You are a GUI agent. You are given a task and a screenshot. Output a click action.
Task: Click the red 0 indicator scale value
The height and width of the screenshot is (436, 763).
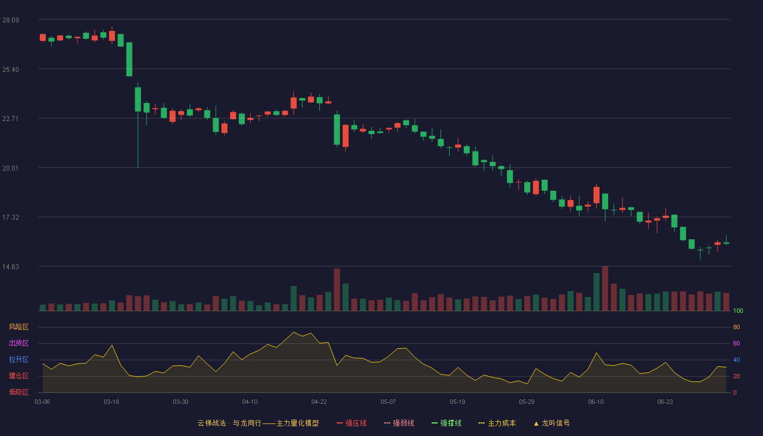[x=735, y=392]
